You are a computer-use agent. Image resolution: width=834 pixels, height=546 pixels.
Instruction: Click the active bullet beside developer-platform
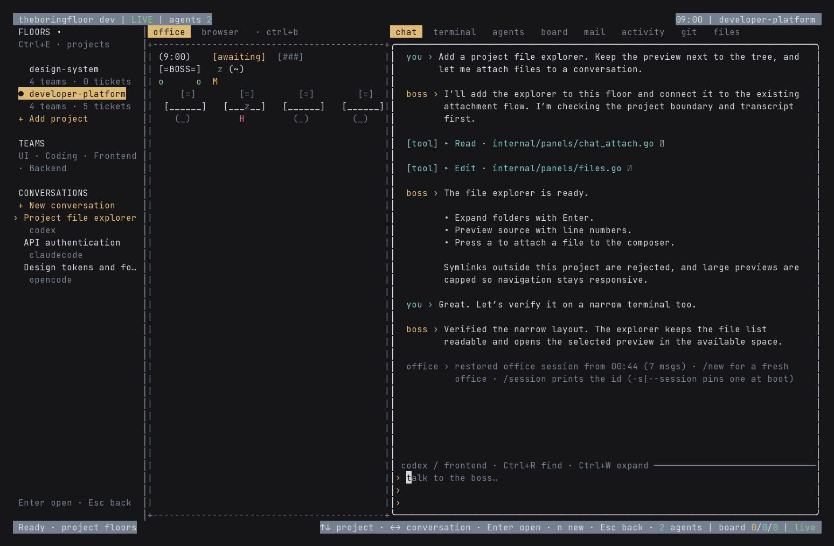click(x=21, y=94)
